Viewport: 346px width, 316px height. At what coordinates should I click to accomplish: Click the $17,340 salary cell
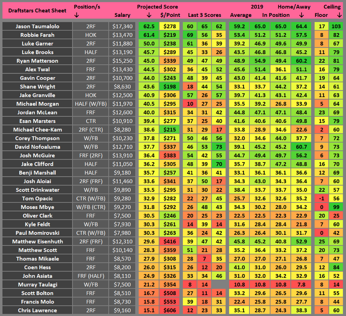[x=122, y=26]
